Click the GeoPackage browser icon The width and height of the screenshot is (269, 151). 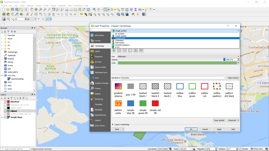pos(5,52)
